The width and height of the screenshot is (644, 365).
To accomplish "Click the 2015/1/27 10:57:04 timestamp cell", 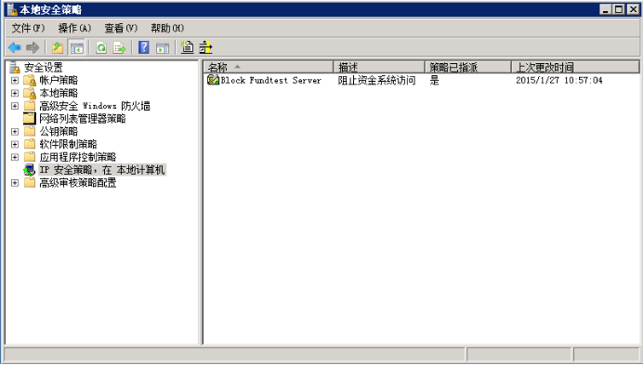I will coord(559,80).
